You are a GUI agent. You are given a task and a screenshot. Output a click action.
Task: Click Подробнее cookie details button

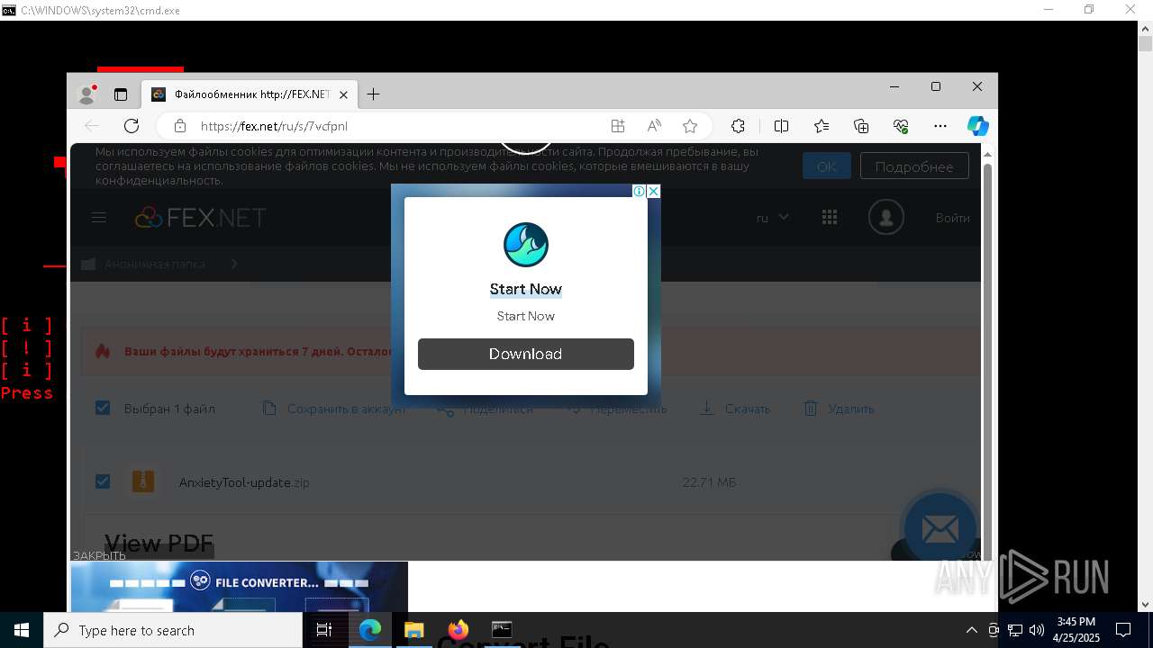point(914,166)
